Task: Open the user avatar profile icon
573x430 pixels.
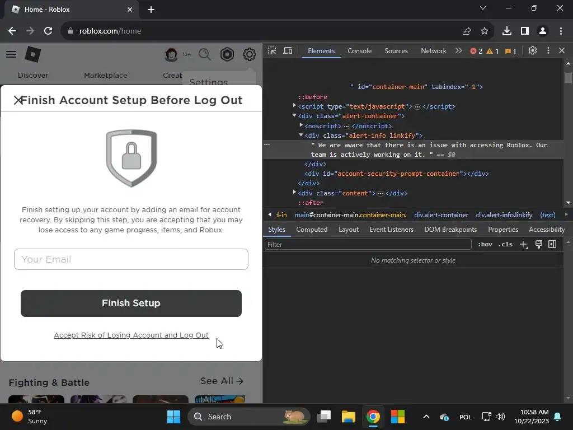Action: tap(171, 54)
